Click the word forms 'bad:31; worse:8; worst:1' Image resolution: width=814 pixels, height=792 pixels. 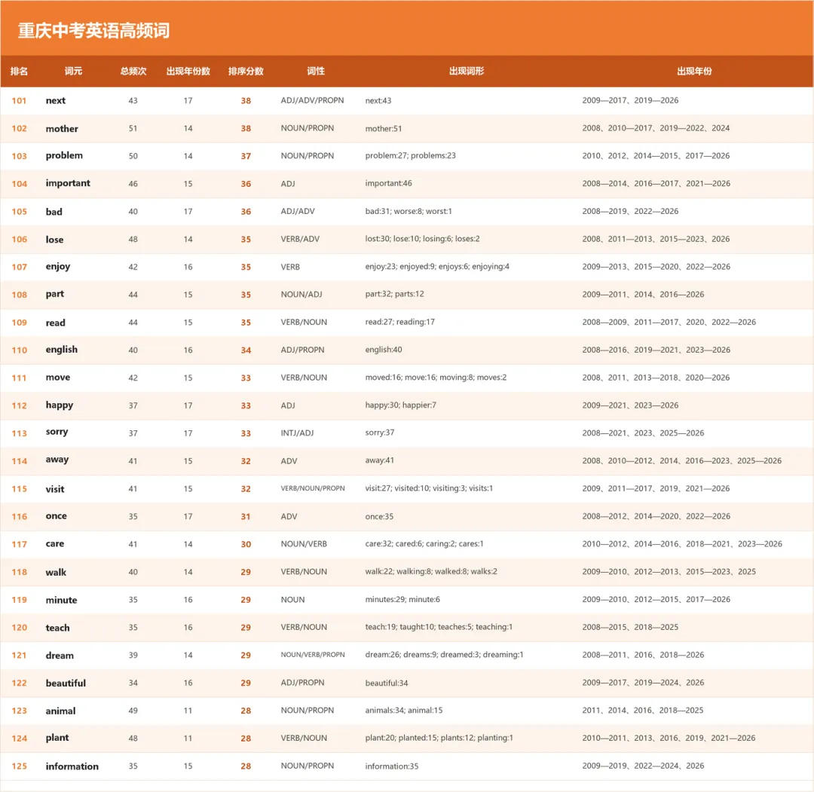click(409, 211)
